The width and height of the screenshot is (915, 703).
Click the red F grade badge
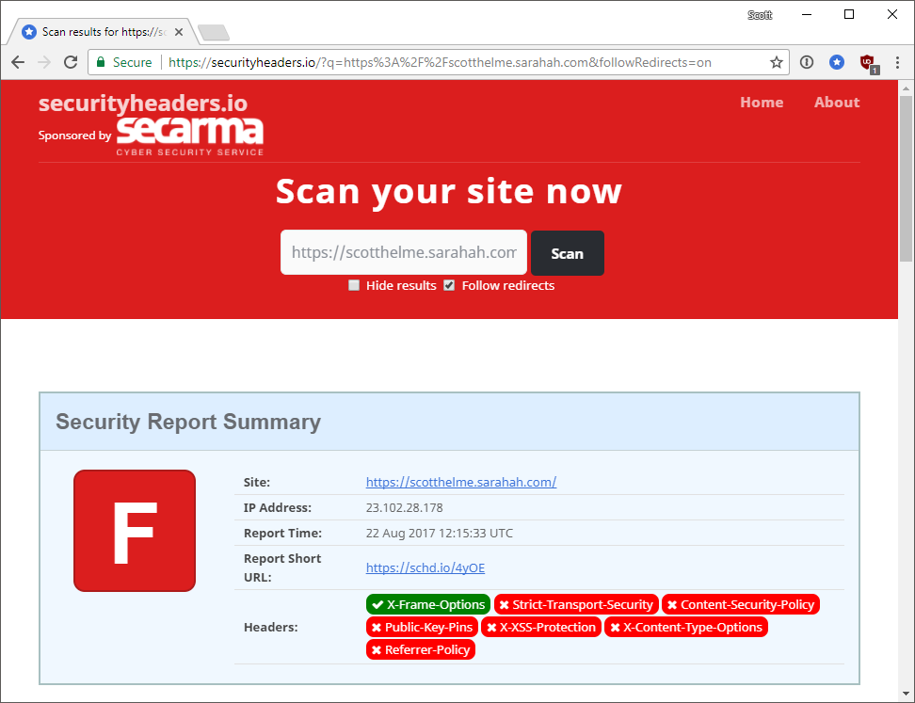[x=135, y=531]
